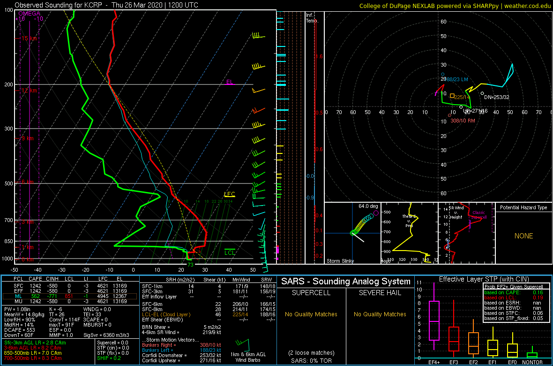The width and height of the screenshot is (553, 366).
Task: Click the 700-500mb LR lapse rate line
Action: (33, 358)
